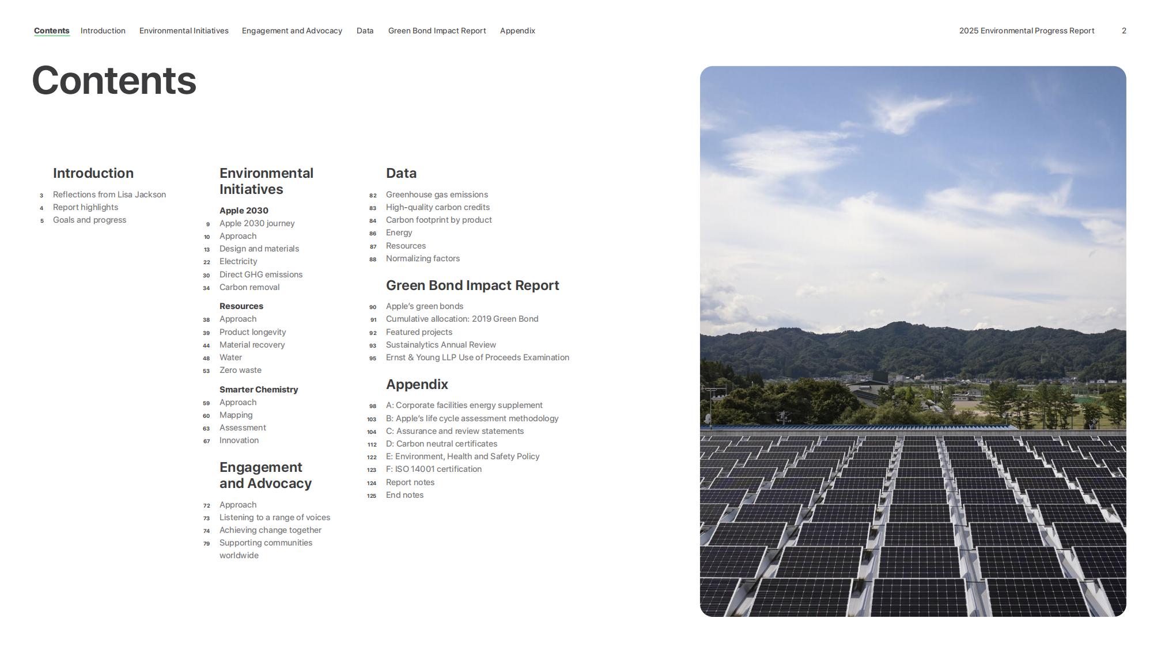Click the 'Smarter Chemistry' subsection heading
The image size is (1161, 652).
pyautogui.click(x=259, y=390)
